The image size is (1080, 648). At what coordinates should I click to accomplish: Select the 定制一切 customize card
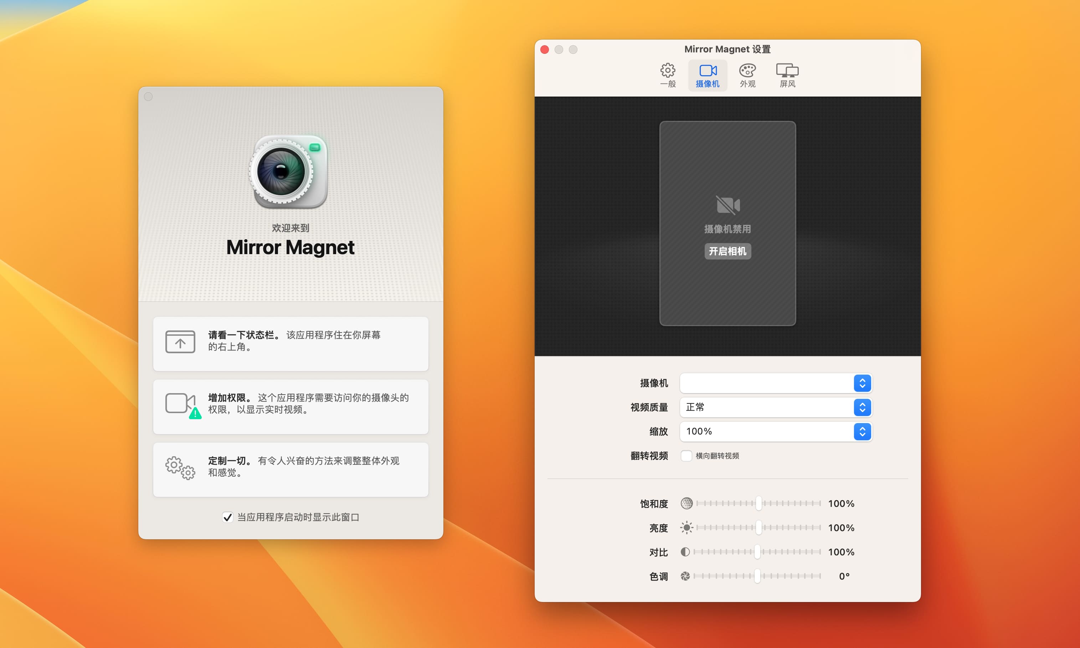[291, 470]
